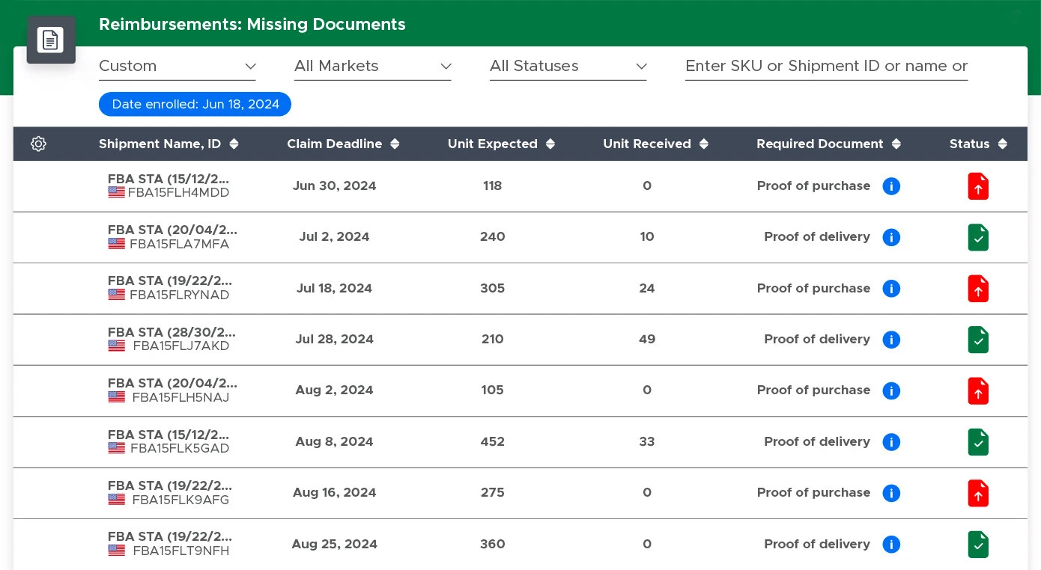
Task: Open the Custom date range dropdown
Action: click(x=177, y=66)
